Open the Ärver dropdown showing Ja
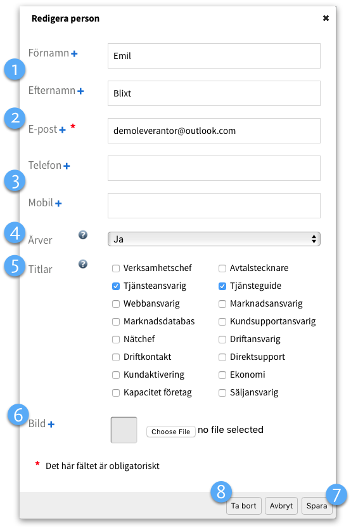 (x=214, y=239)
